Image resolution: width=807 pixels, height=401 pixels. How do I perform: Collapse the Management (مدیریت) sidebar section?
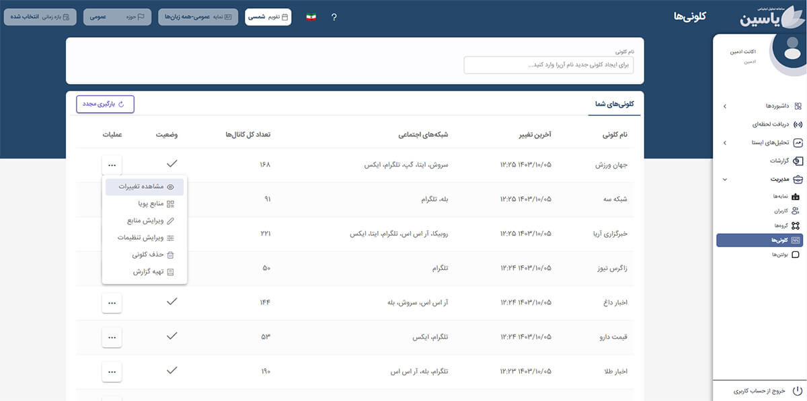click(724, 179)
